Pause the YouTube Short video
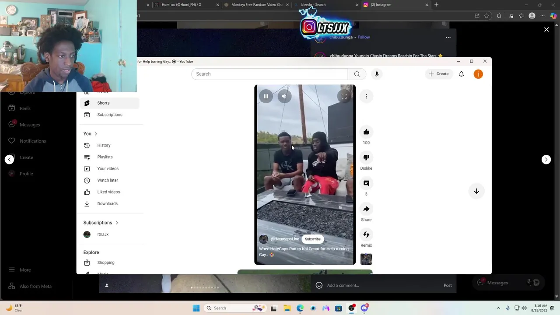The image size is (560, 315). (266, 96)
